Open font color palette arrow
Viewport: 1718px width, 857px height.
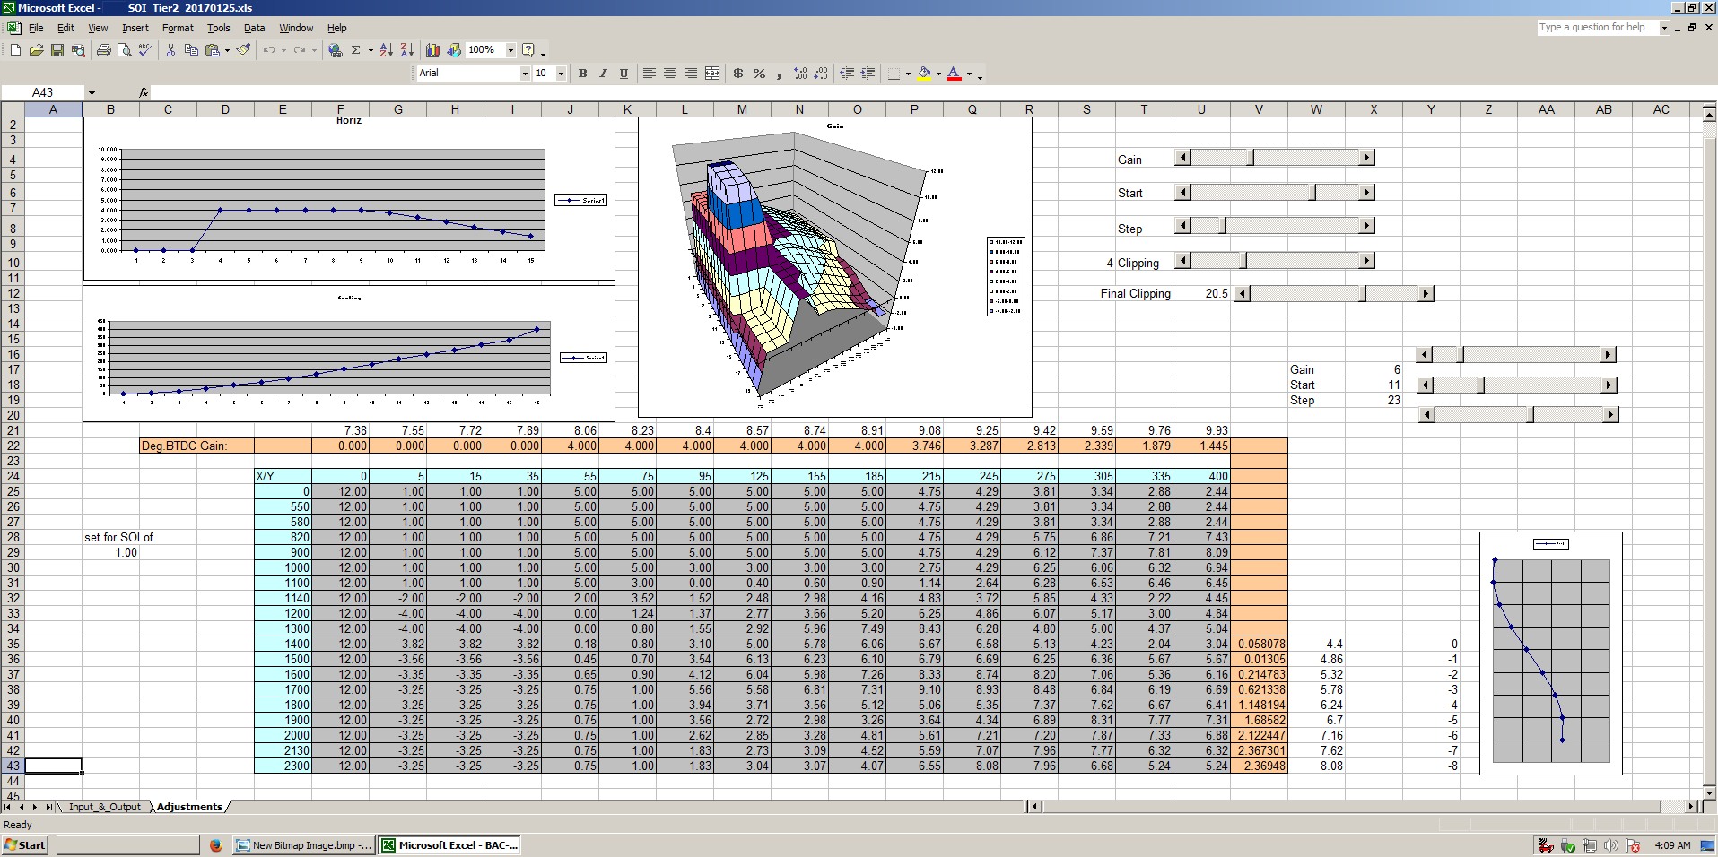pos(969,74)
